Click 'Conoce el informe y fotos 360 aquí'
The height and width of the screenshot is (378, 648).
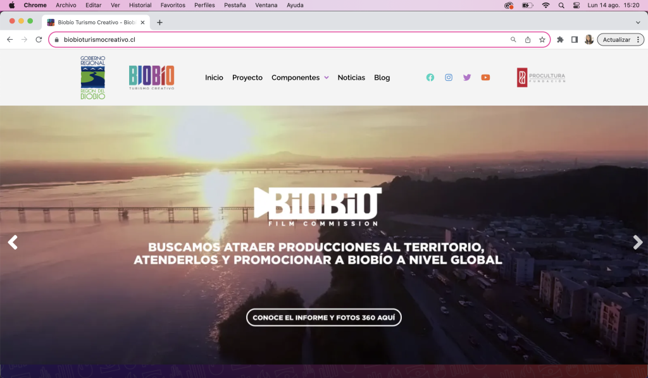click(x=324, y=317)
